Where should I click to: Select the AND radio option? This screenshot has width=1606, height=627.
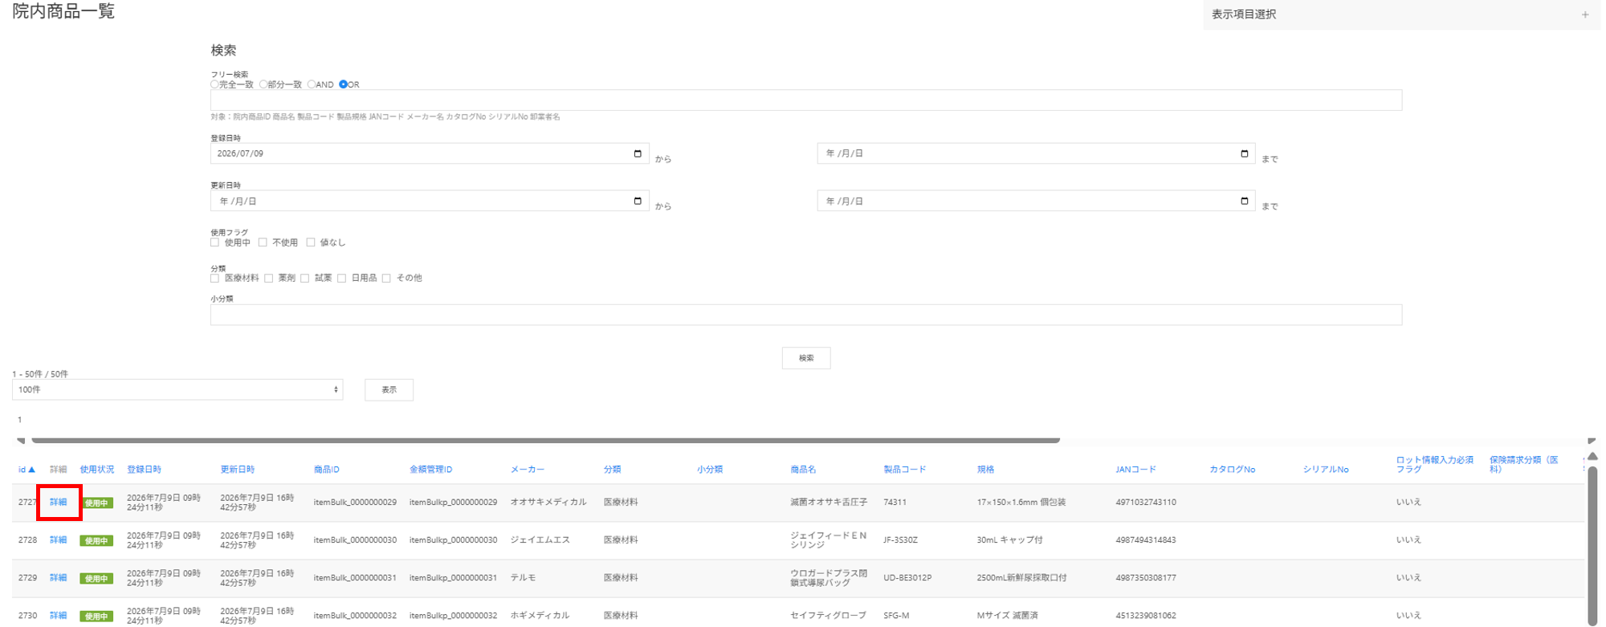[311, 84]
